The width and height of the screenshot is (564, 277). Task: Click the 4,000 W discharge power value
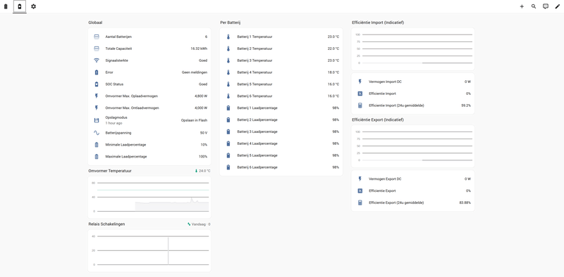[200, 108]
